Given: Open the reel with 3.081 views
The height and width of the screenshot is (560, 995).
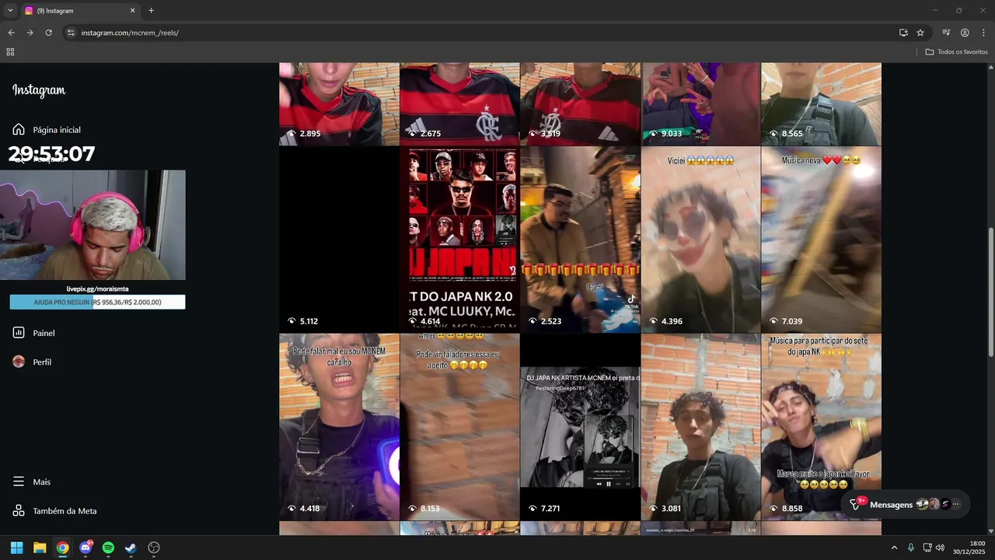Looking at the screenshot, I should 700,427.
